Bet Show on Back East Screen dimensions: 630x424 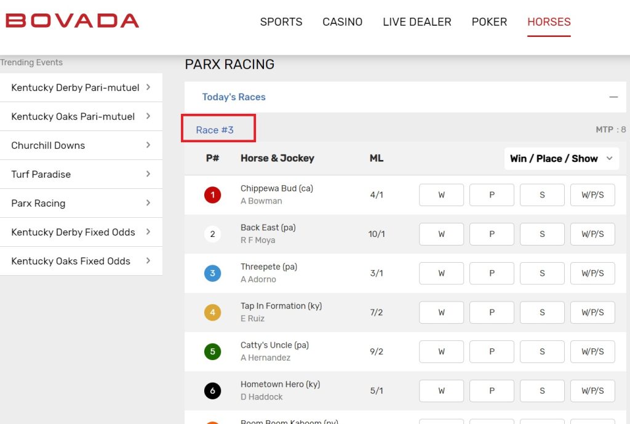point(542,234)
